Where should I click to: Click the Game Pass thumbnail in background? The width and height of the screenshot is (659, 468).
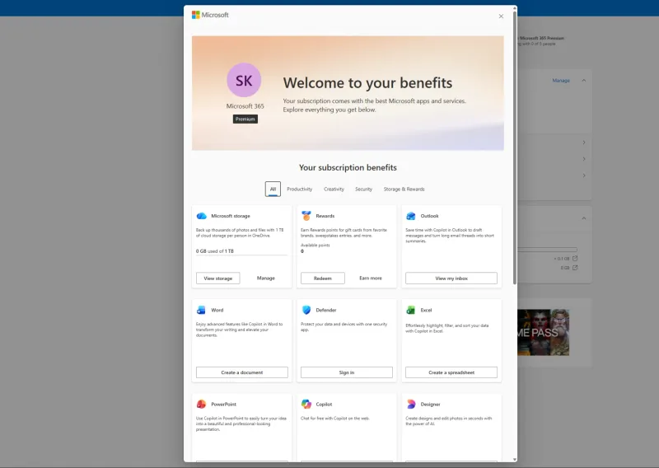543,332
